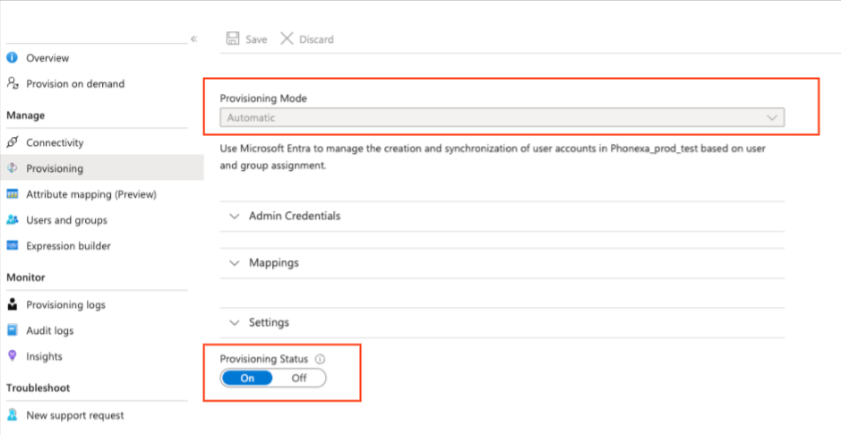Click the Expression builder icon
This screenshot has height=435, width=841.
pyautogui.click(x=13, y=245)
